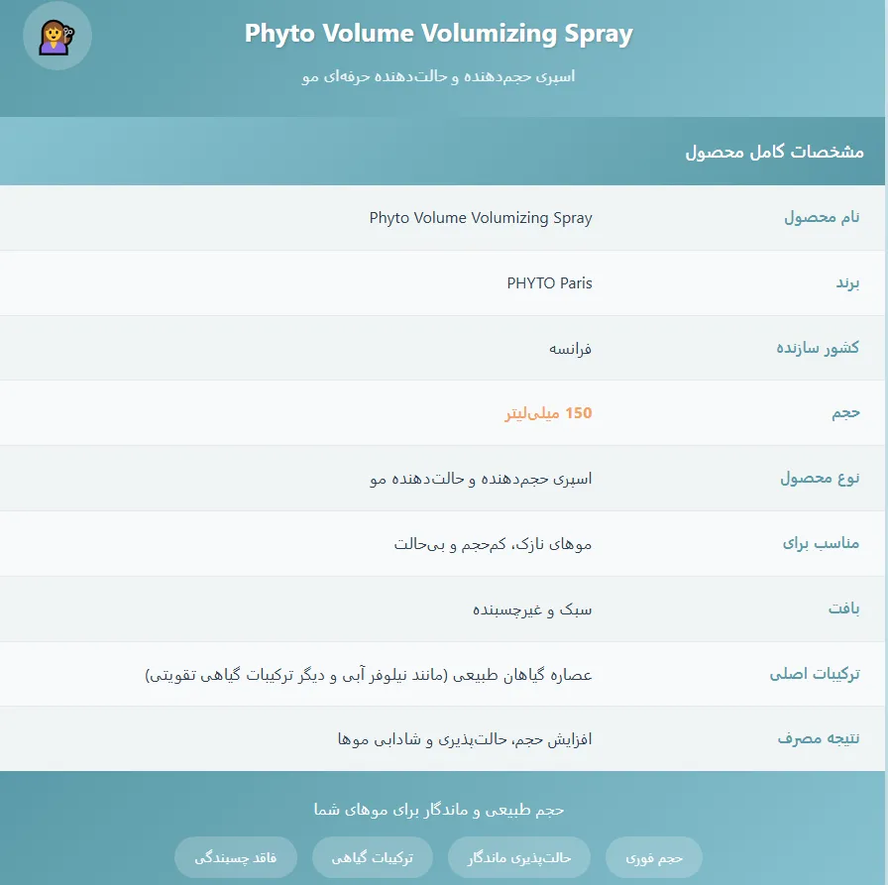Click the PHYTO Paris brand value

pyautogui.click(x=549, y=282)
